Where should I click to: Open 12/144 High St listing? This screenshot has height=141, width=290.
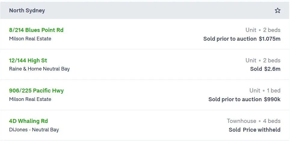(28, 60)
